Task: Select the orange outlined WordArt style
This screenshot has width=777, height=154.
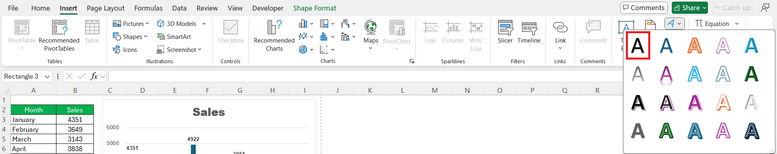Action: (695, 45)
